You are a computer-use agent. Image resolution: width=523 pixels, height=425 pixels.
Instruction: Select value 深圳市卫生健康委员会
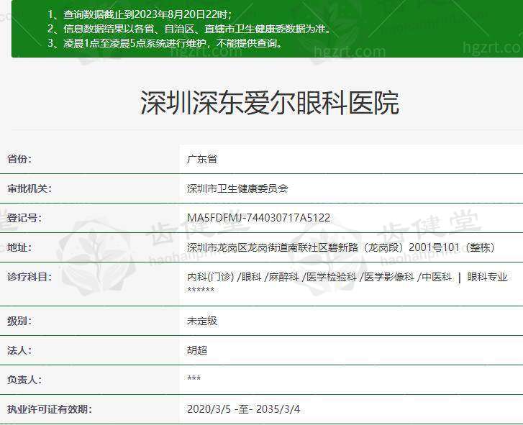237,188
